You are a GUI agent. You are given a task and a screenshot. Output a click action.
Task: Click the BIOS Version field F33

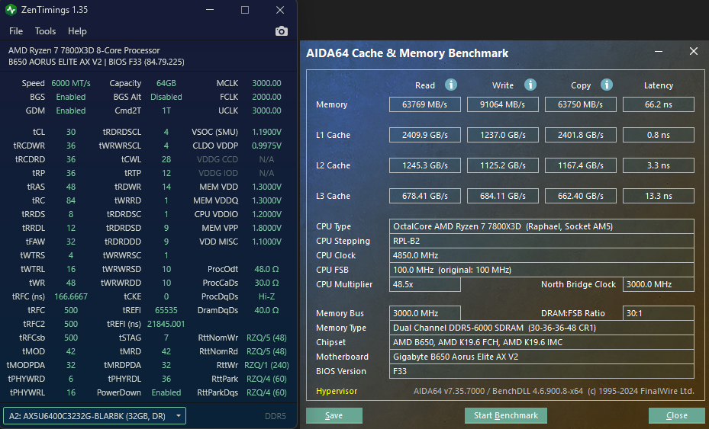click(541, 371)
